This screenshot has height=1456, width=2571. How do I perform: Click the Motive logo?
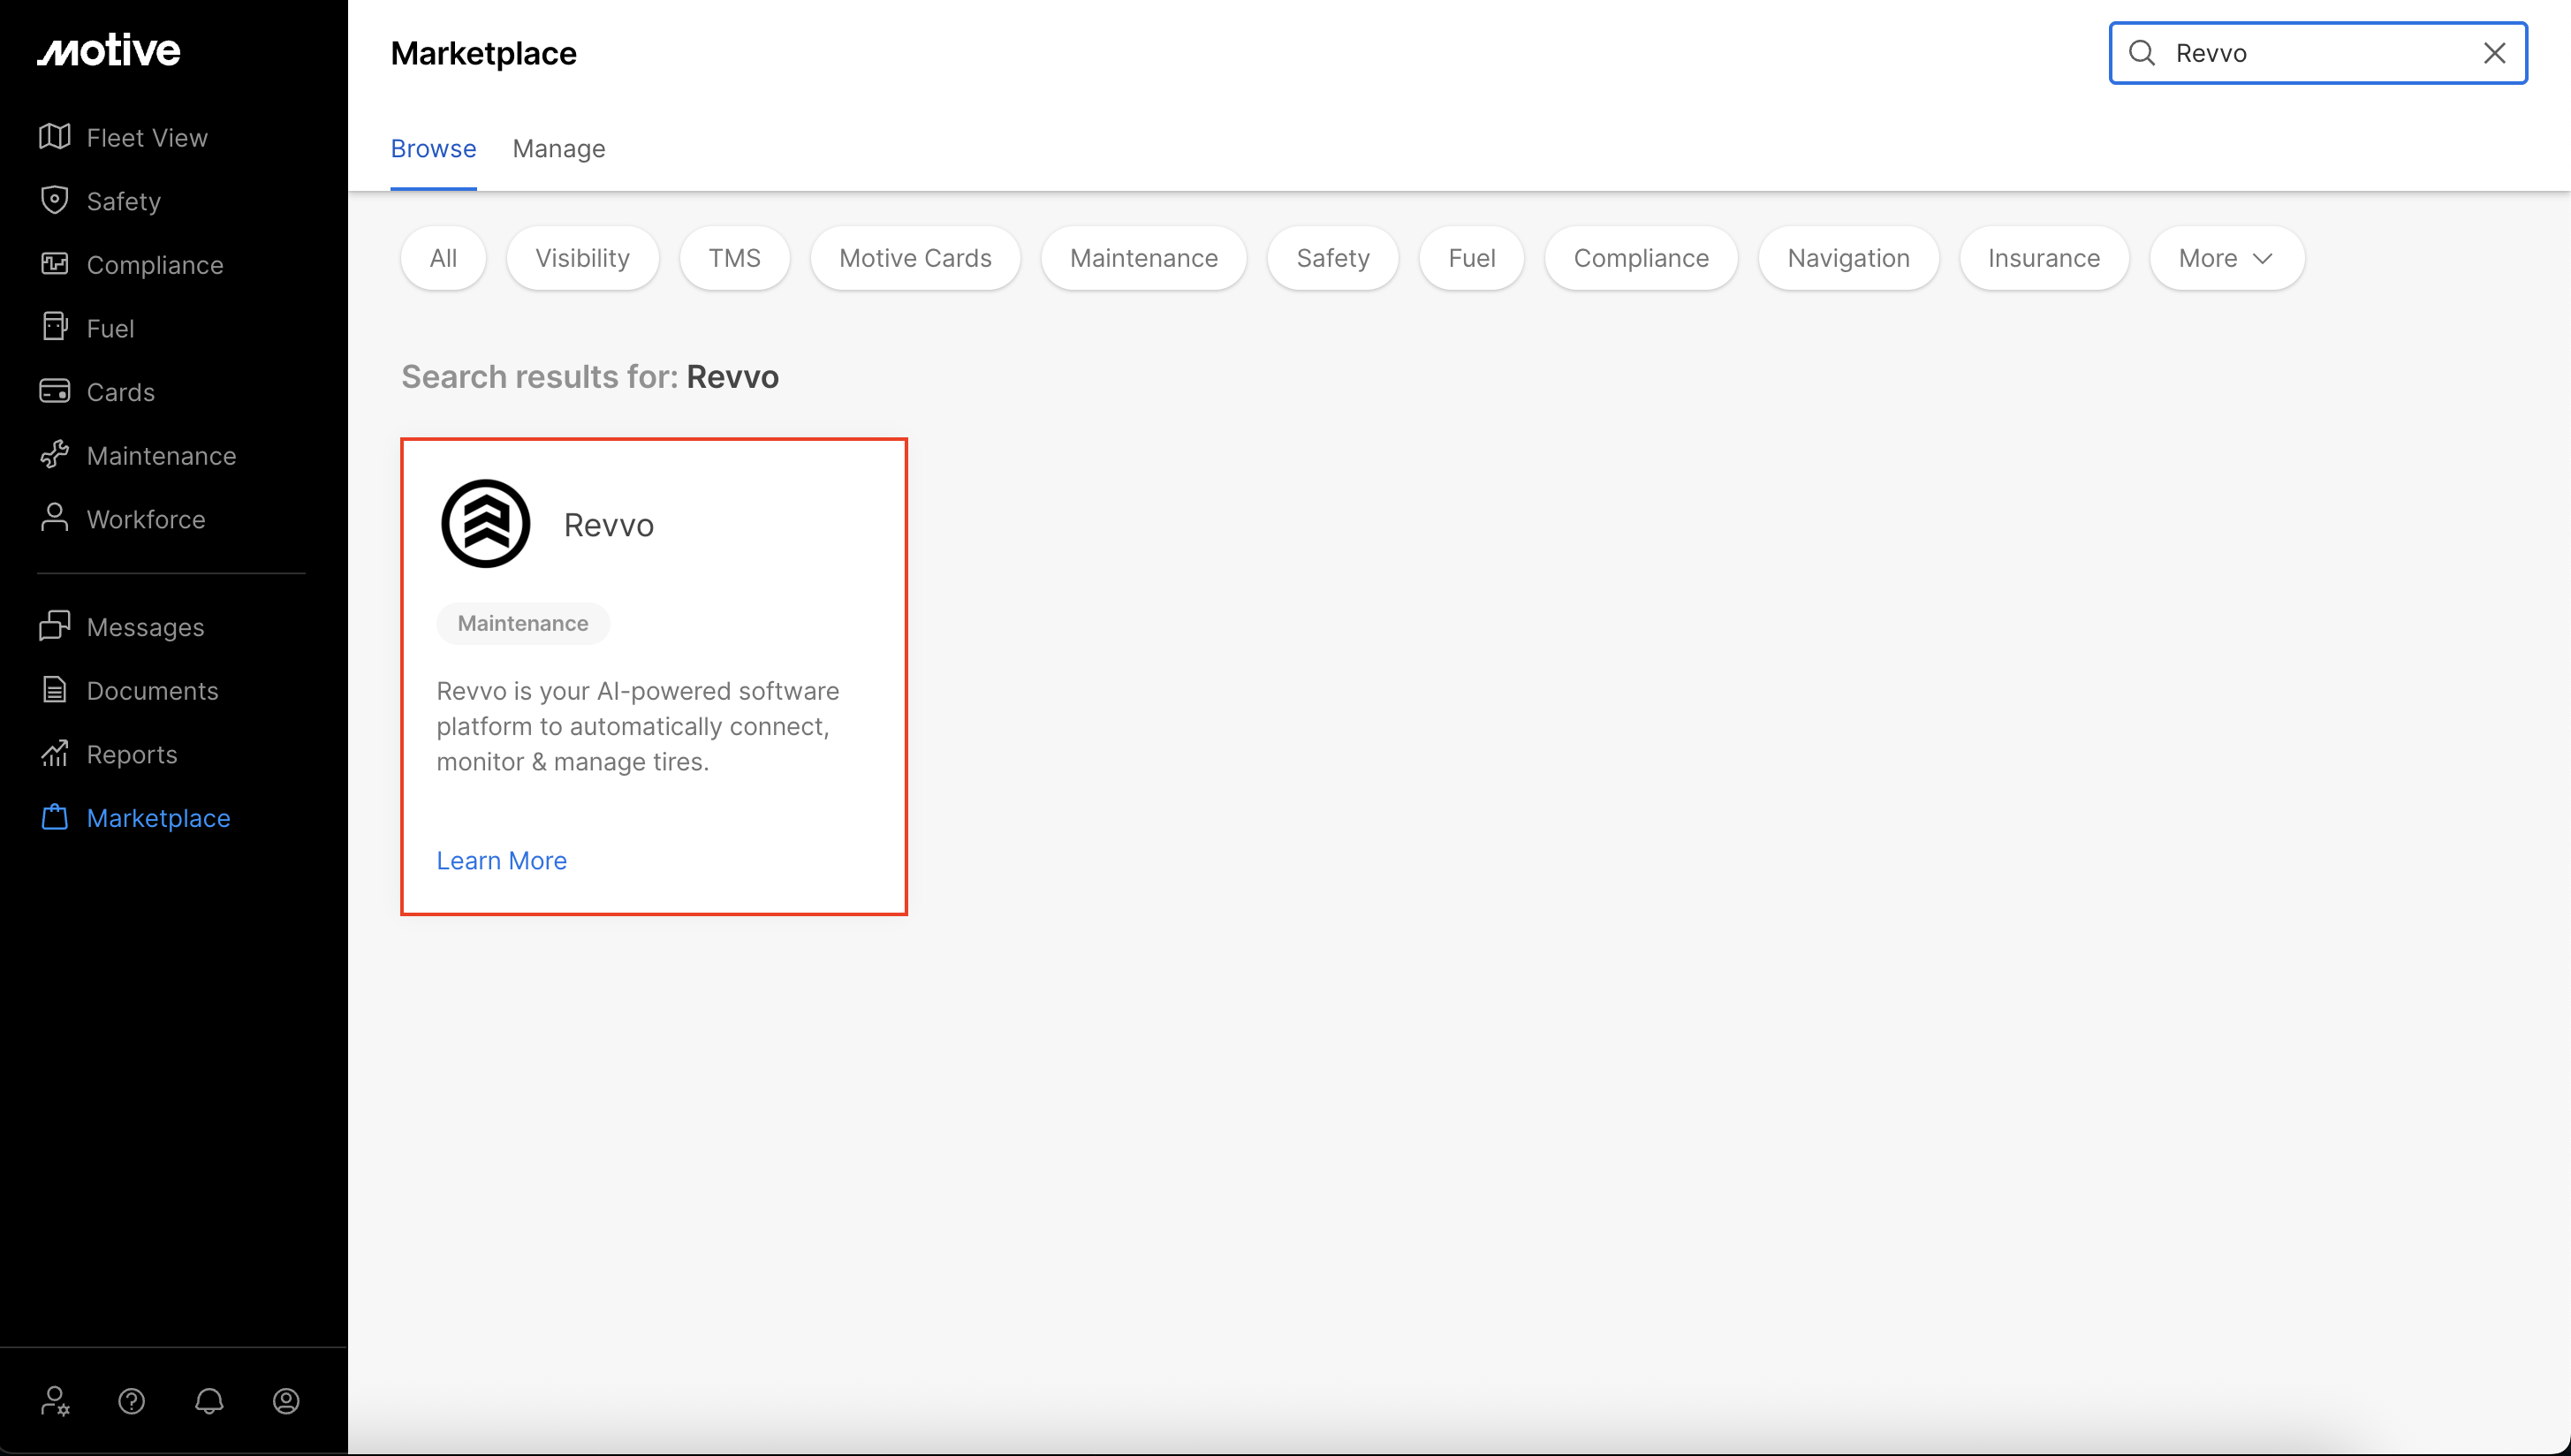(109, 50)
